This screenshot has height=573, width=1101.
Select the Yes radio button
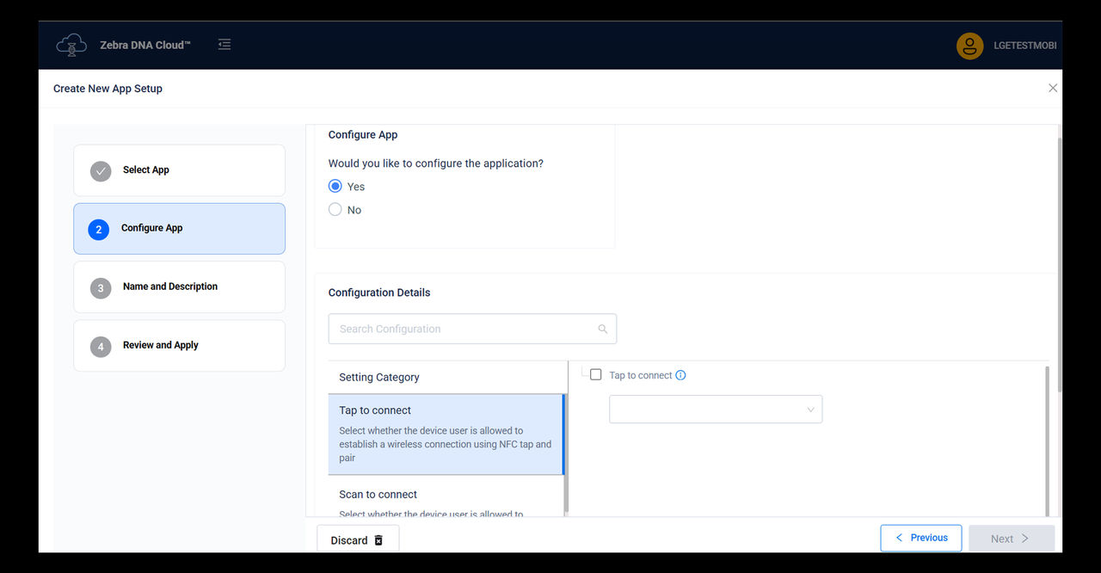pos(335,186)
